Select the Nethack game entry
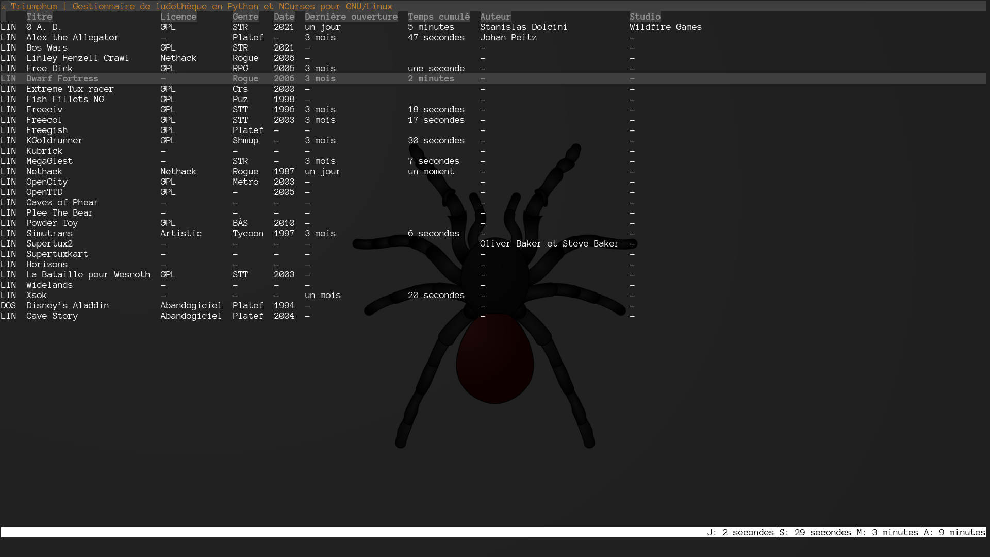The width and height of the screenshot is (990, 557). click(44, 172)
